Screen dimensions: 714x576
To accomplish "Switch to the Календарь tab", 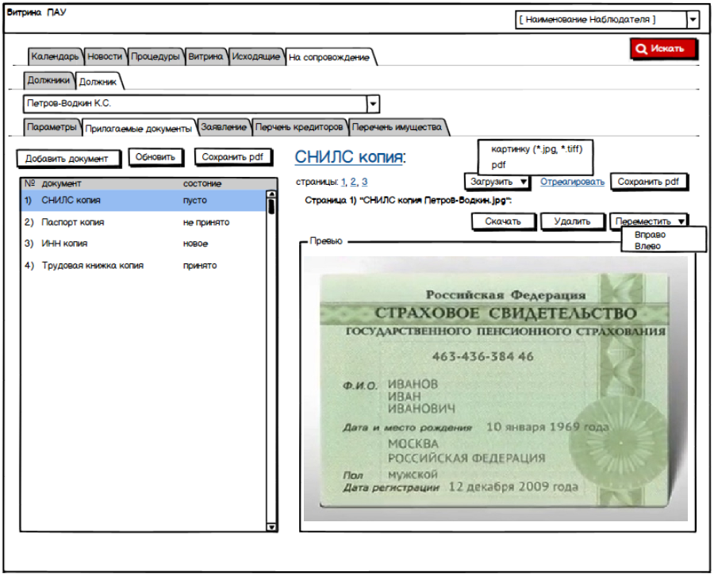I will point(55,57).
